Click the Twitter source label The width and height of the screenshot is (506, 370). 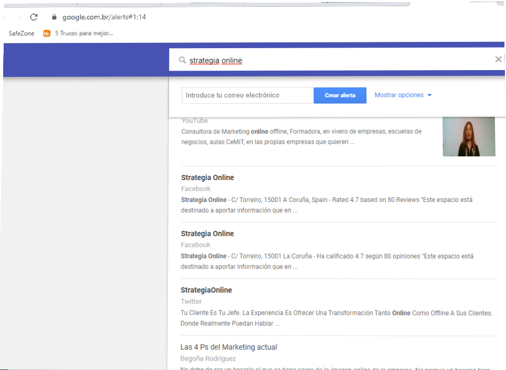(191, 301)
